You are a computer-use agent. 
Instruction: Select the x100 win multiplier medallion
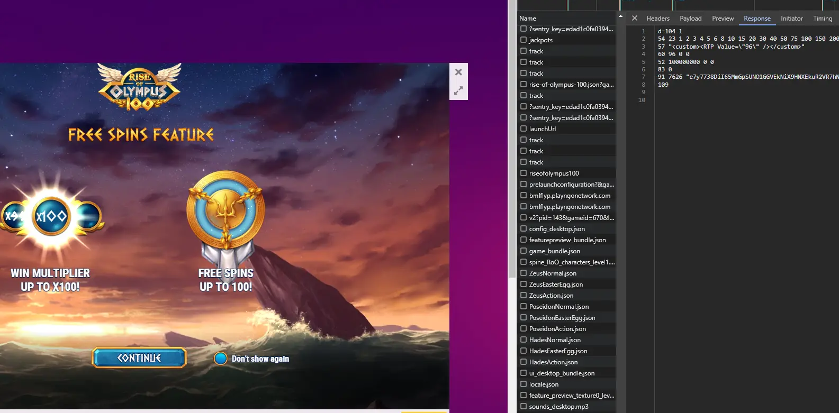pos(51,216)
